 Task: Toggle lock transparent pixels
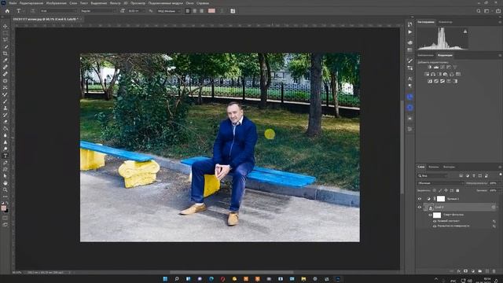pyautogui.click(x=434, y=190)
